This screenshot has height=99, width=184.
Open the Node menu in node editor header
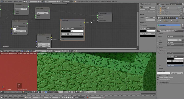[x=19, y=51]
